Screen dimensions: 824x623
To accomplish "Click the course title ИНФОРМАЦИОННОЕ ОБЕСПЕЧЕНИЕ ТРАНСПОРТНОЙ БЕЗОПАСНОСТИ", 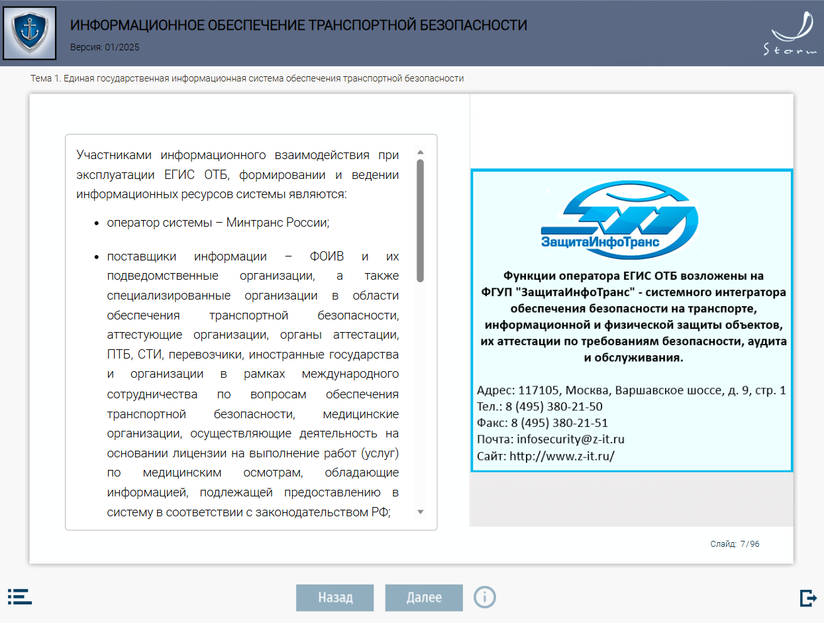I will click(x=299, y=26).
